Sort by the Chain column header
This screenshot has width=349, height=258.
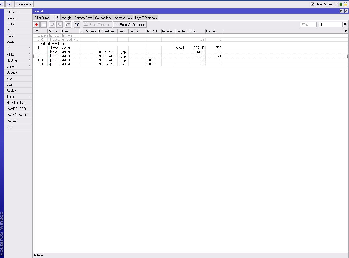click(70, 31)
